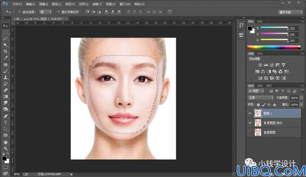This screenshot has height=177, width=306.
Task: Open the Move tool preset picker arrow
Action: click(x=13, y=12)
